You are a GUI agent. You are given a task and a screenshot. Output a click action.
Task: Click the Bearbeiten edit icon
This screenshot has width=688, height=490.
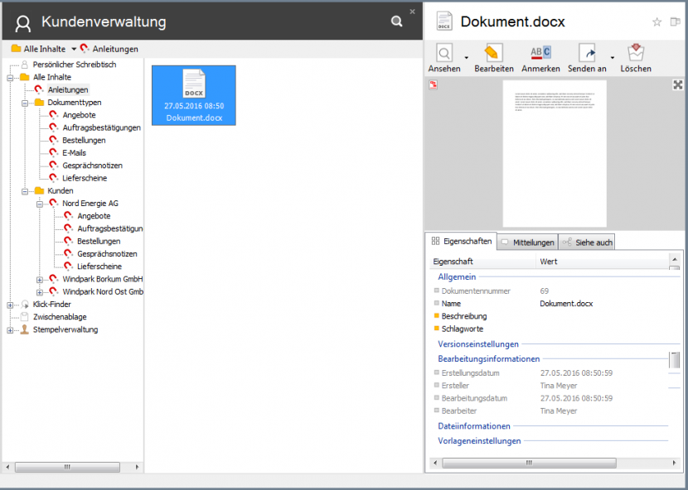494,54
